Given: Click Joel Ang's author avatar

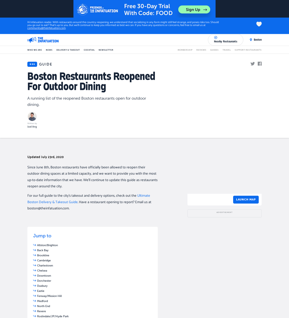Looking at the screenshot, I should coord(32,116).
